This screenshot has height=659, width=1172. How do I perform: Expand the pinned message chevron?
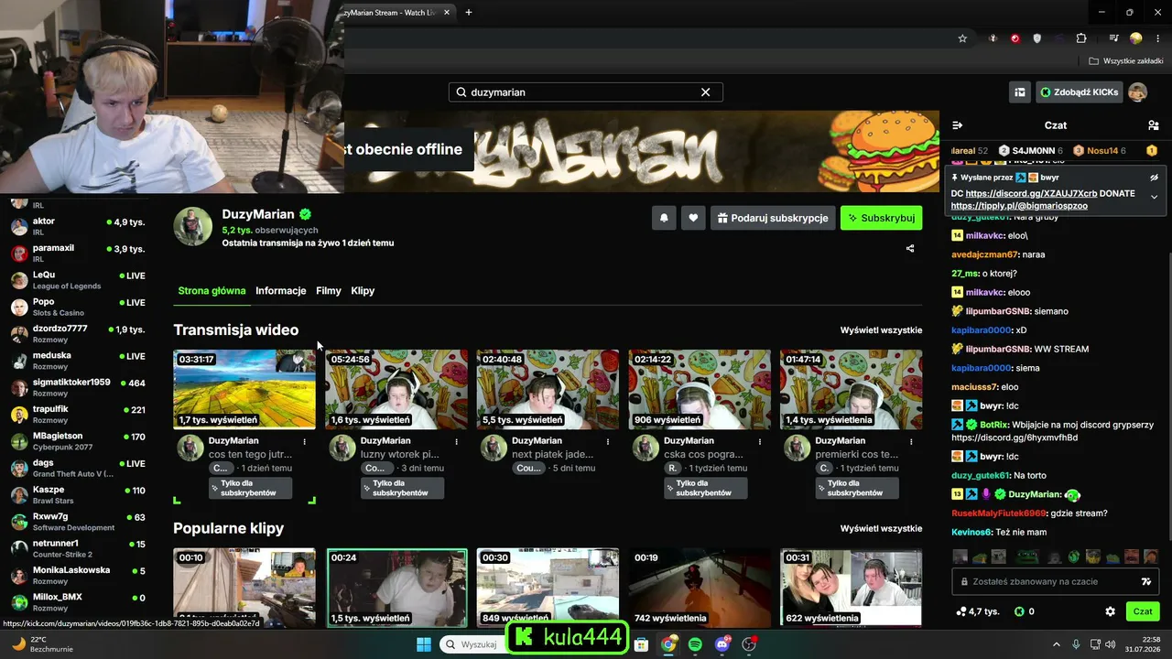[x=1154, y=197]
